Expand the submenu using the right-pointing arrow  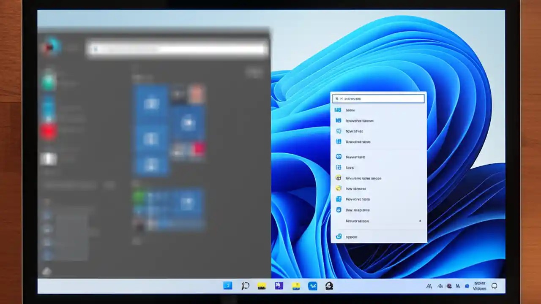(x=420, y=221)
